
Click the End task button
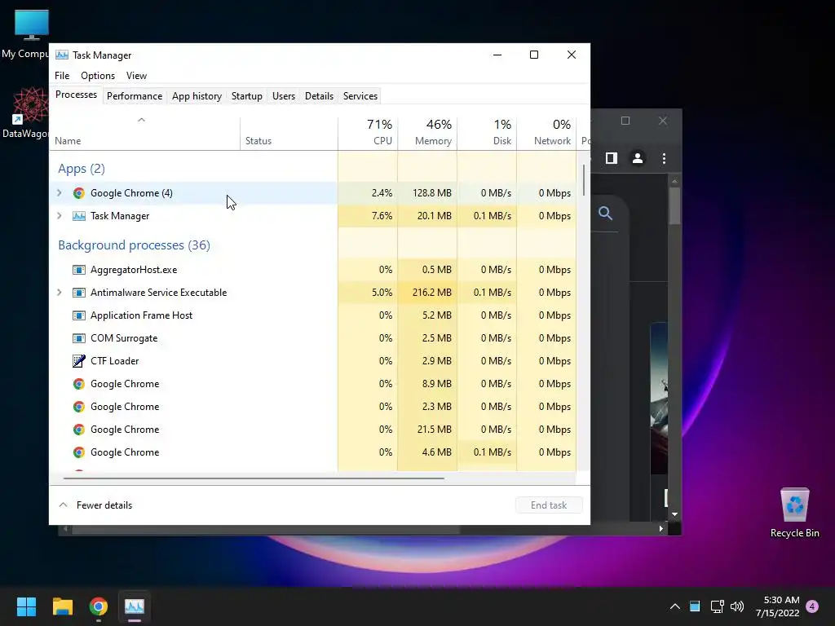point(549,505)
